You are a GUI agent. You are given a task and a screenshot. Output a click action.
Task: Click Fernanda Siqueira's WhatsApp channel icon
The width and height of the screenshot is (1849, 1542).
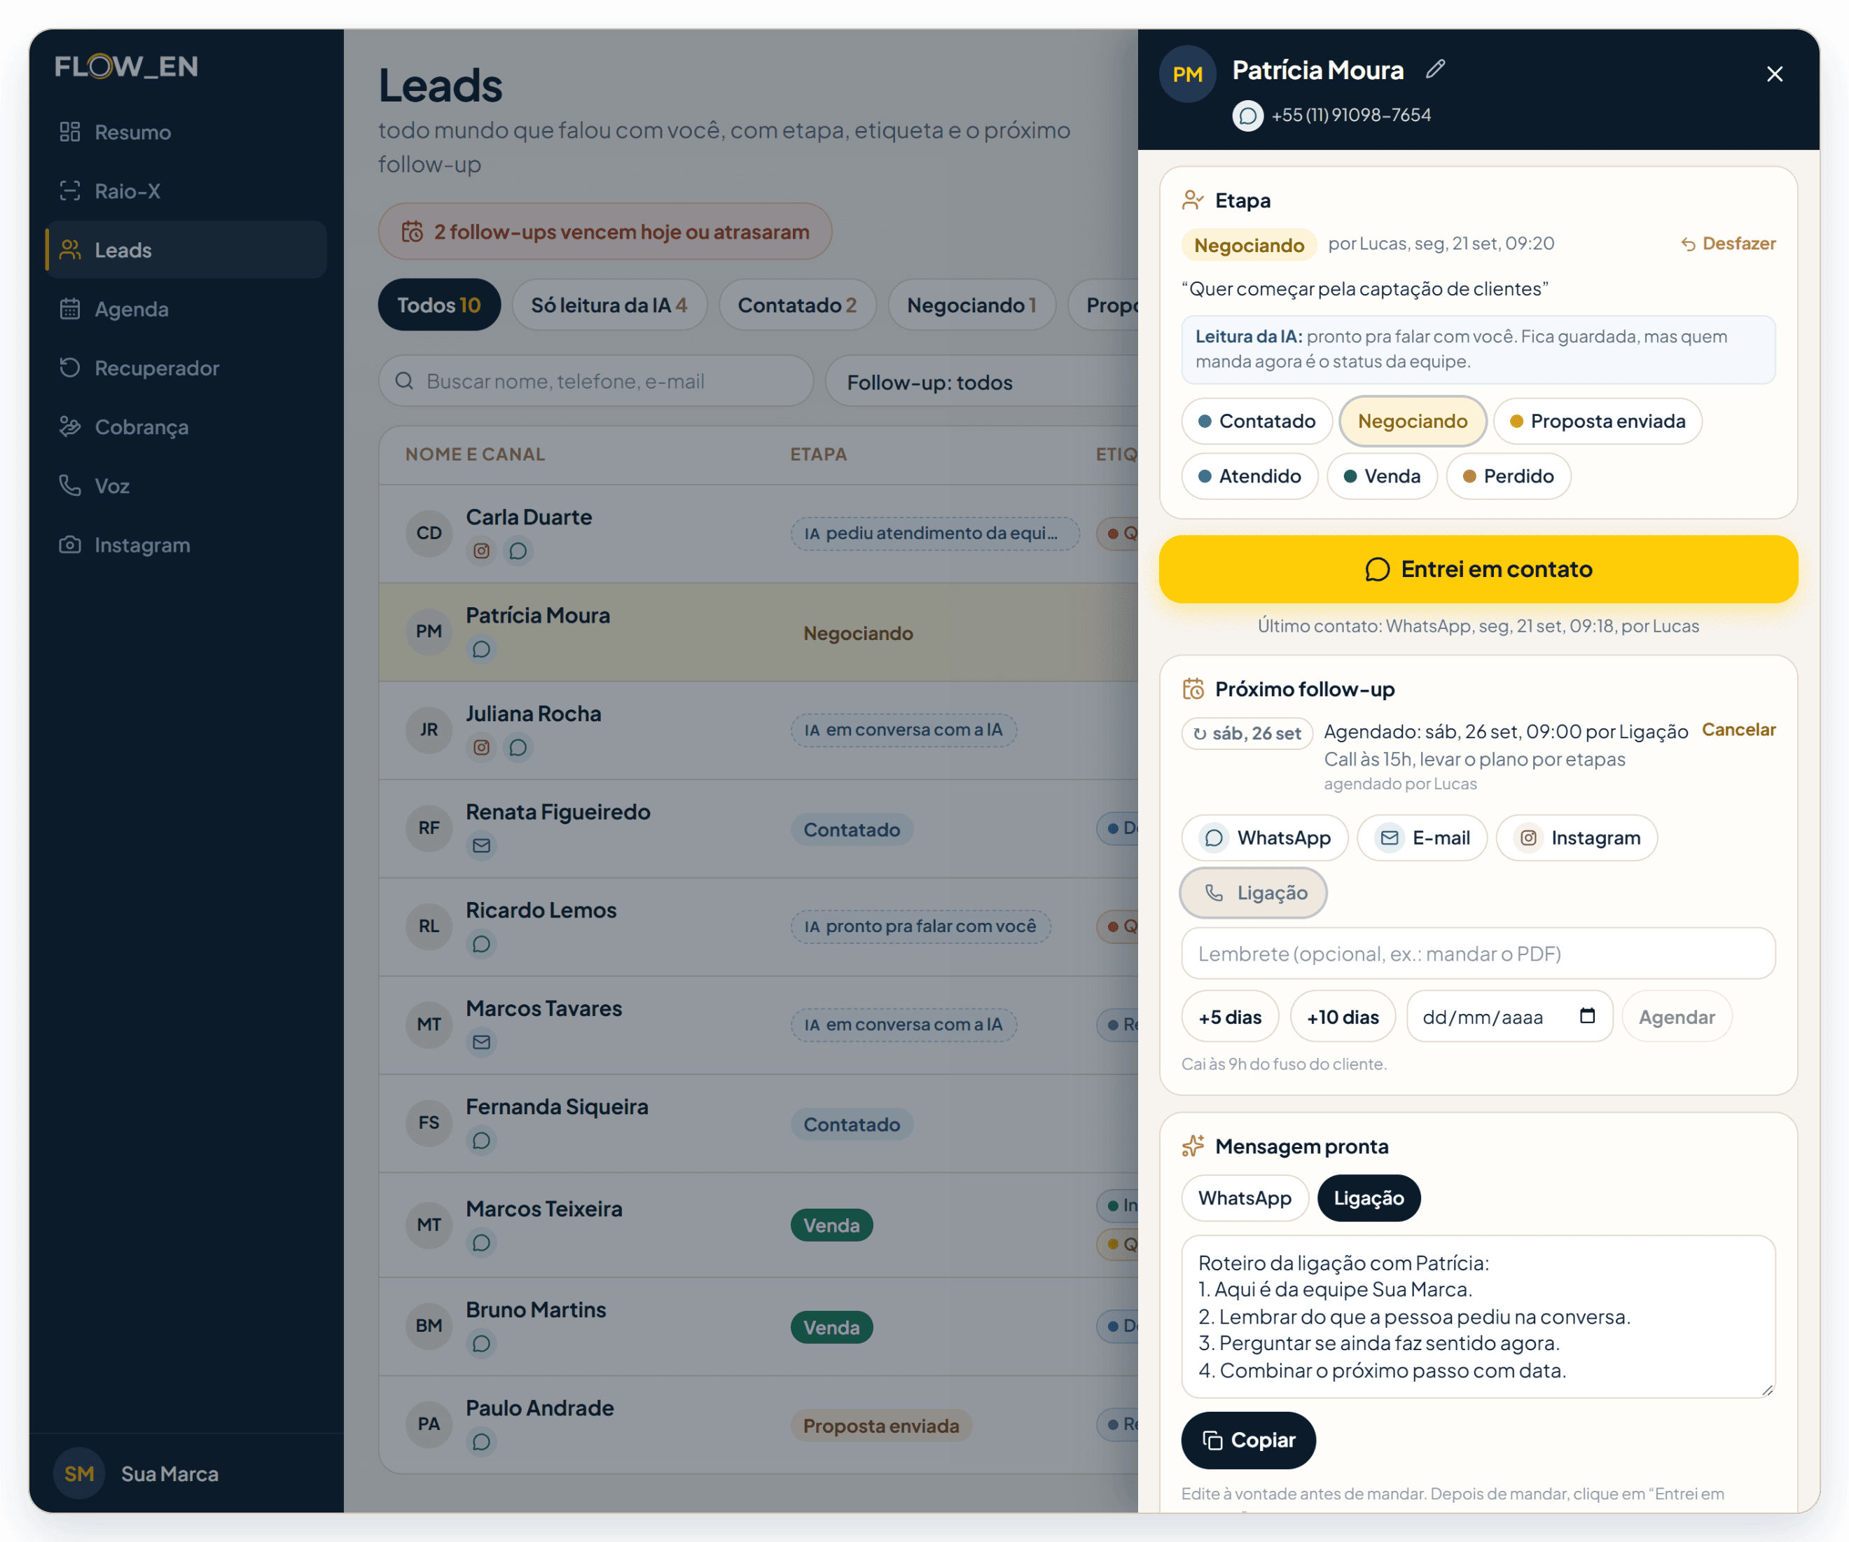tap(480, 1141)
